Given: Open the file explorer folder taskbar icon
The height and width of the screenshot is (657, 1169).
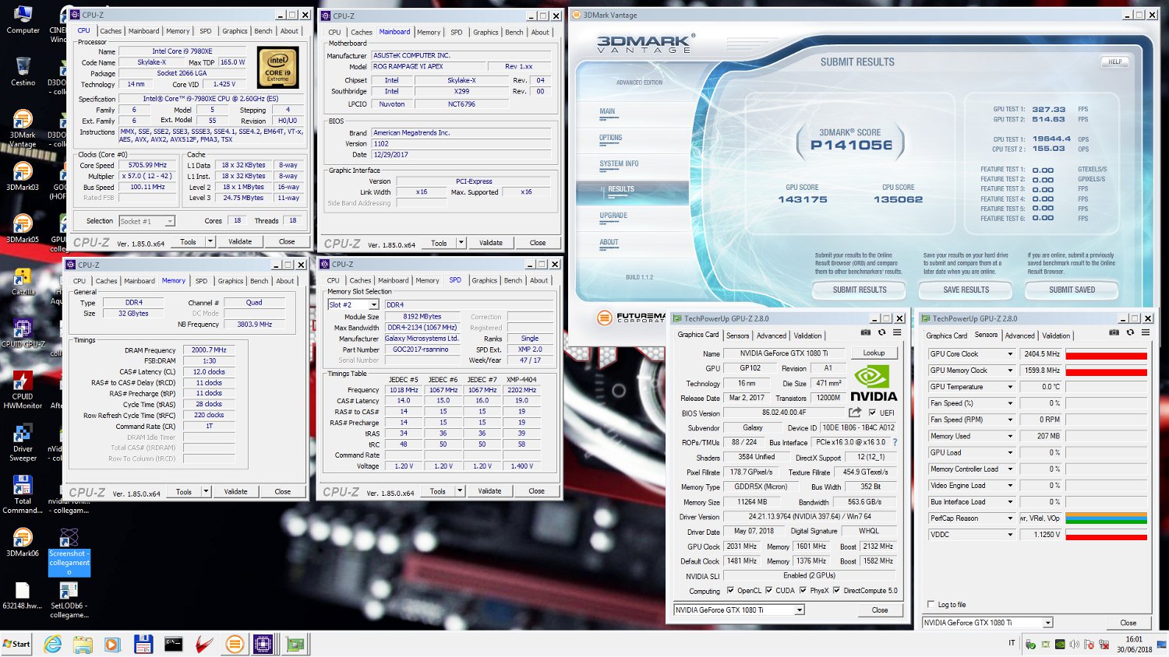Looking at the screenshot, I should coord(83,645).
